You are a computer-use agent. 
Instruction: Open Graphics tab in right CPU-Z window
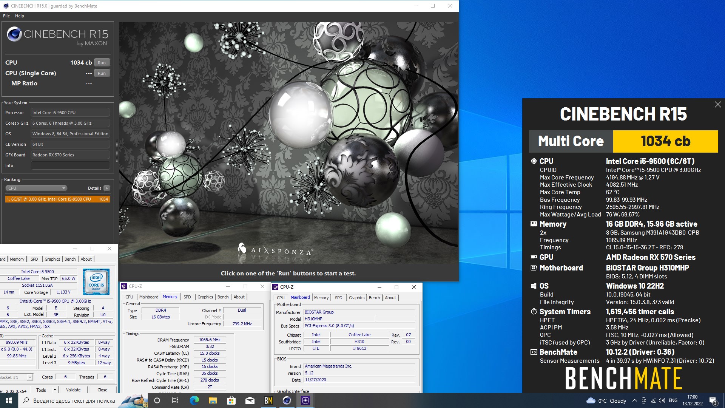357,298
